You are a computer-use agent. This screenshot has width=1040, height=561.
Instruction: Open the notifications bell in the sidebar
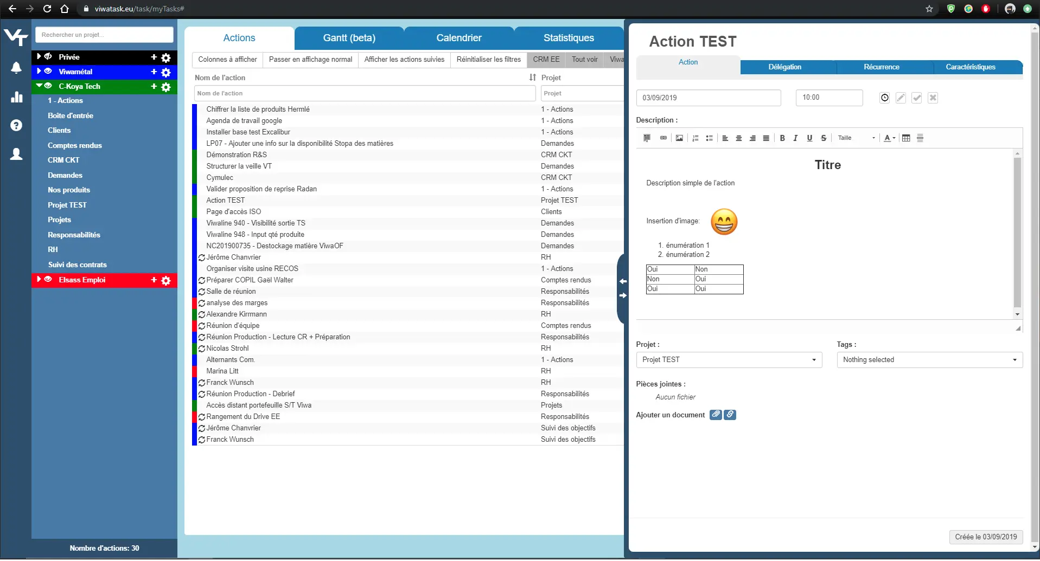[16, 68]
